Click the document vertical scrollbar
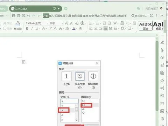 [x=157, y=76]
